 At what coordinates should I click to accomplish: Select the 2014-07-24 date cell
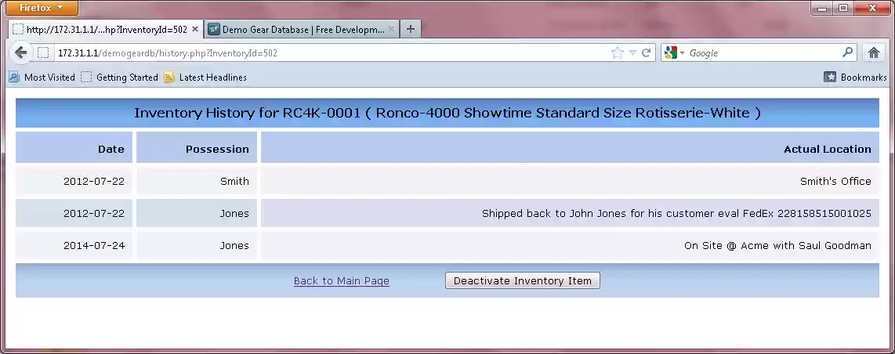tap(74, 246)
